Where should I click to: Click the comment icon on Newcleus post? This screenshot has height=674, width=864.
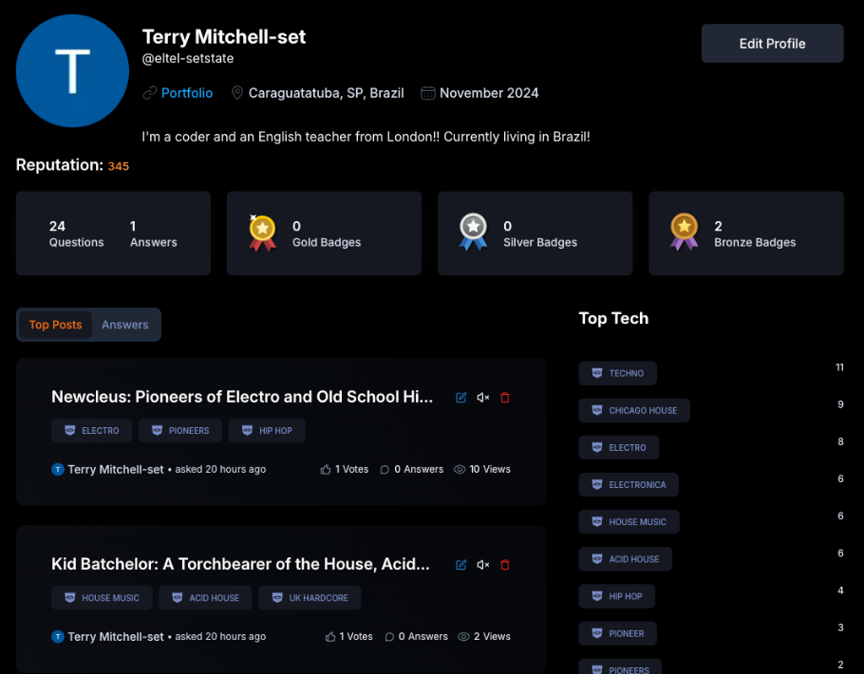(385, 470)
